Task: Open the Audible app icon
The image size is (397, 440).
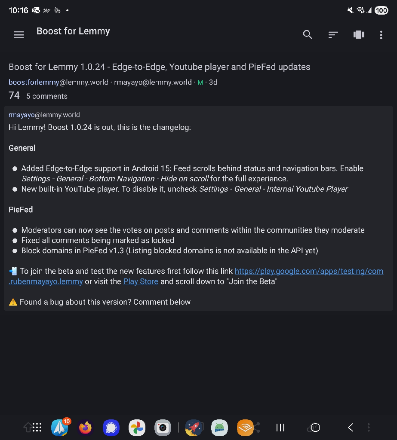Action: pyautogui.click(x=245, y=428)
